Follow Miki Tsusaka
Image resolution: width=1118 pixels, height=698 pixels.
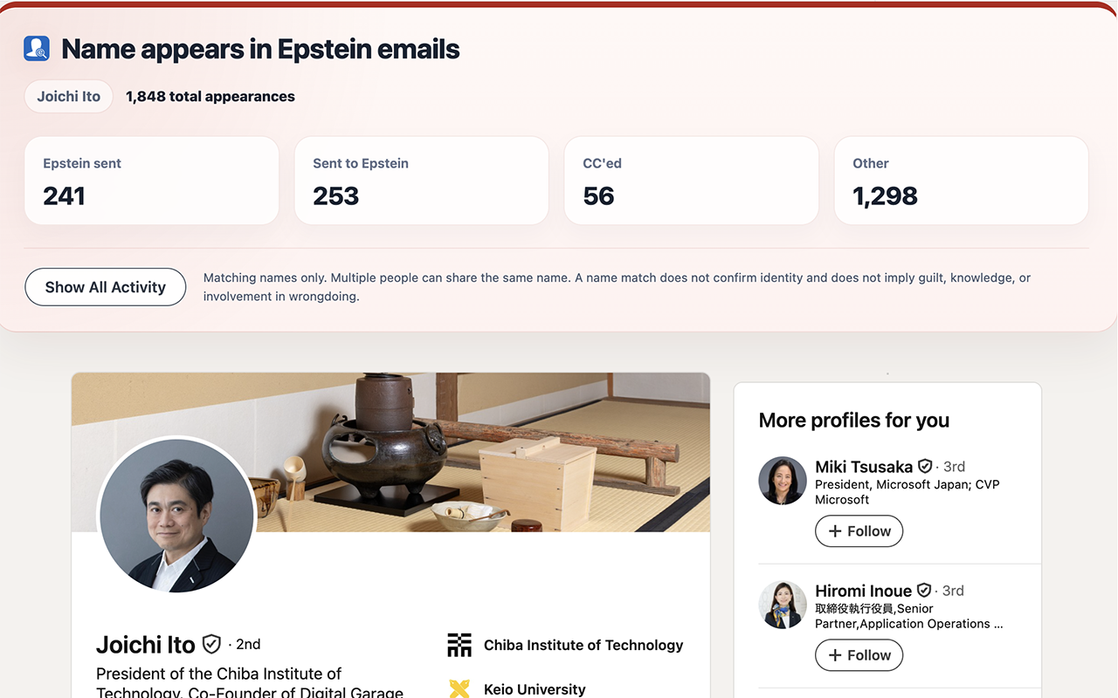[x=859, y=530]
